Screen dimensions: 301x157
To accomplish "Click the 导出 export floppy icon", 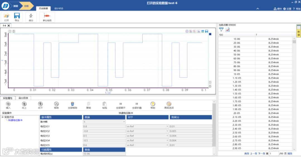I will click(17, 16).
